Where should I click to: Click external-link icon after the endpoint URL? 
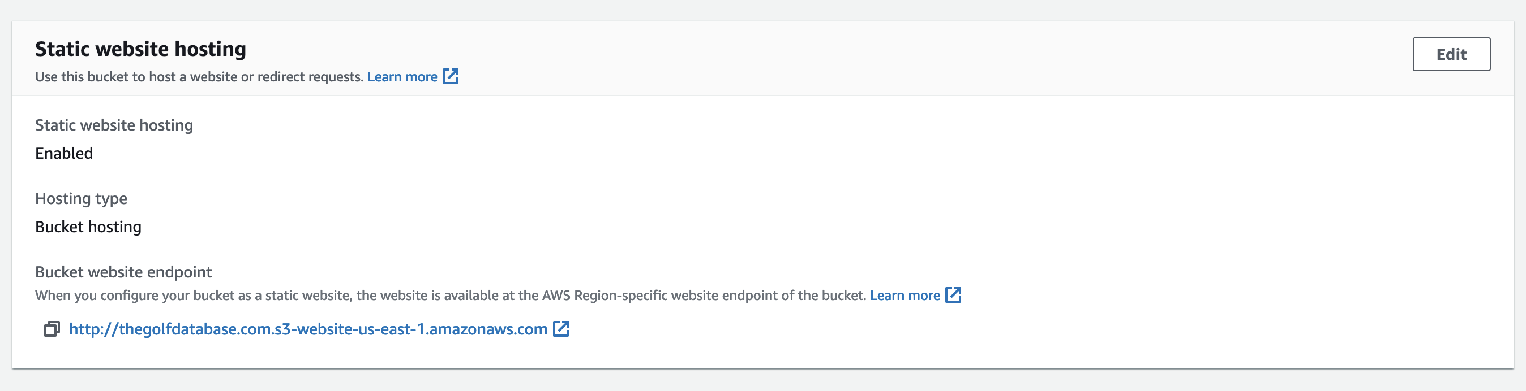tap(560, 329)
